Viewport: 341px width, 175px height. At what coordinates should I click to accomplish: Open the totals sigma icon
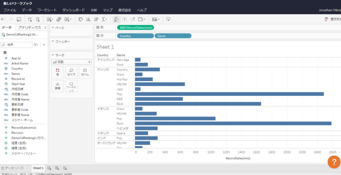[x=103, y=19]
